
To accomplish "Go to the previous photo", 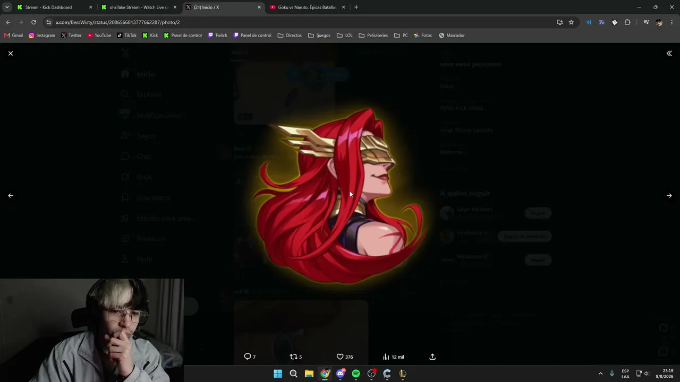I will coord(11,196).
